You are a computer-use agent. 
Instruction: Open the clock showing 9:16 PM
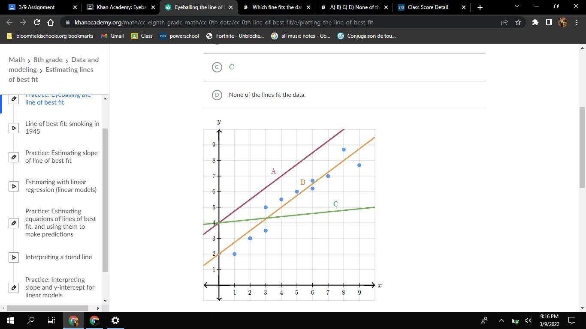pyautogui.click(x=549, y=320)
